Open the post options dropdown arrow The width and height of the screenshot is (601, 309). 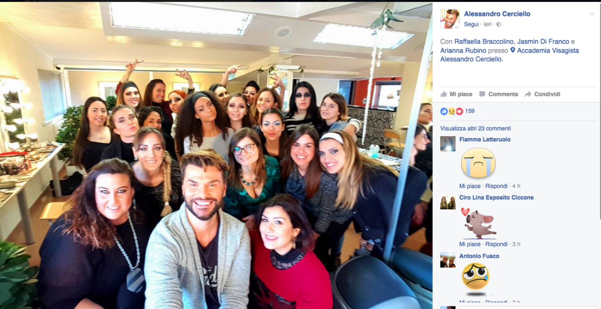[591, 14]
